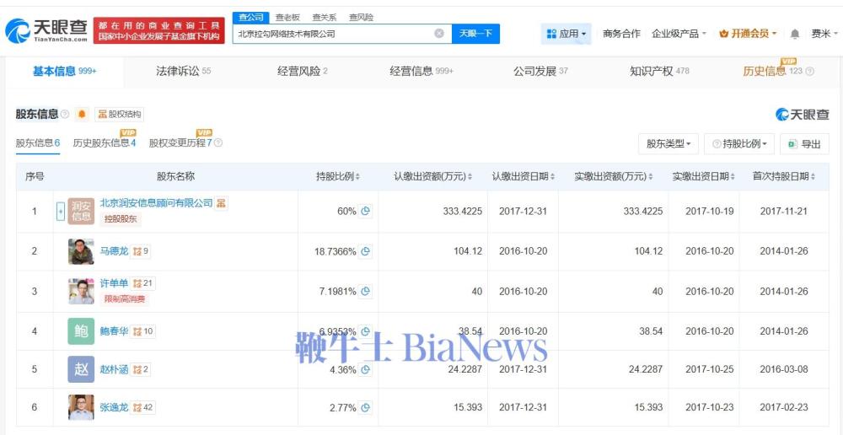This screenshot has width=843, height=435.
Task: Switch to 经营信息 tab
Action: coord(421,71)
